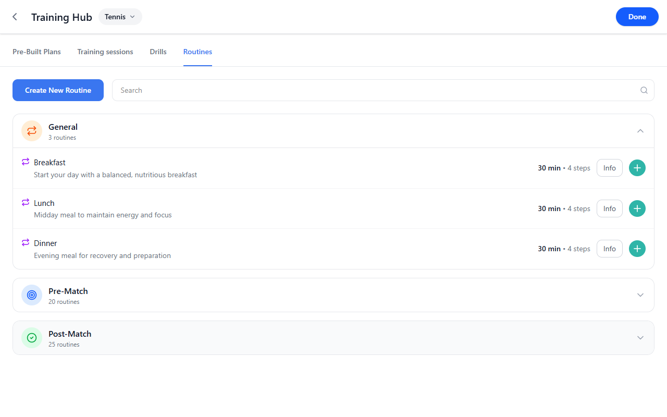The width and height of the screenshot is (667, 417).
Task: Expand the Pre-Match section chevron
Action: (640, 295)
